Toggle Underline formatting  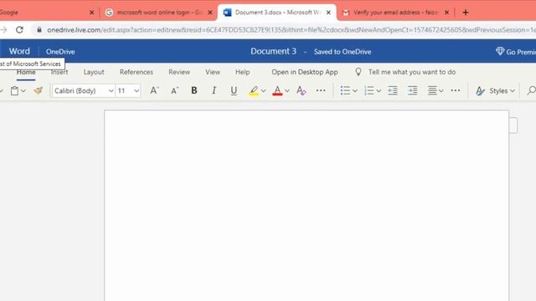pyautogui.click(x=234, y=90)
